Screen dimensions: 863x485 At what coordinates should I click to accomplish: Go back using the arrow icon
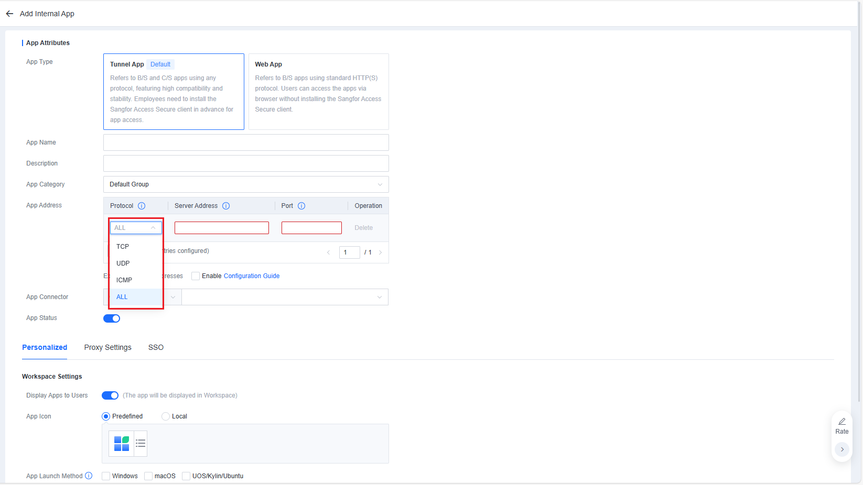click(9, 14)
